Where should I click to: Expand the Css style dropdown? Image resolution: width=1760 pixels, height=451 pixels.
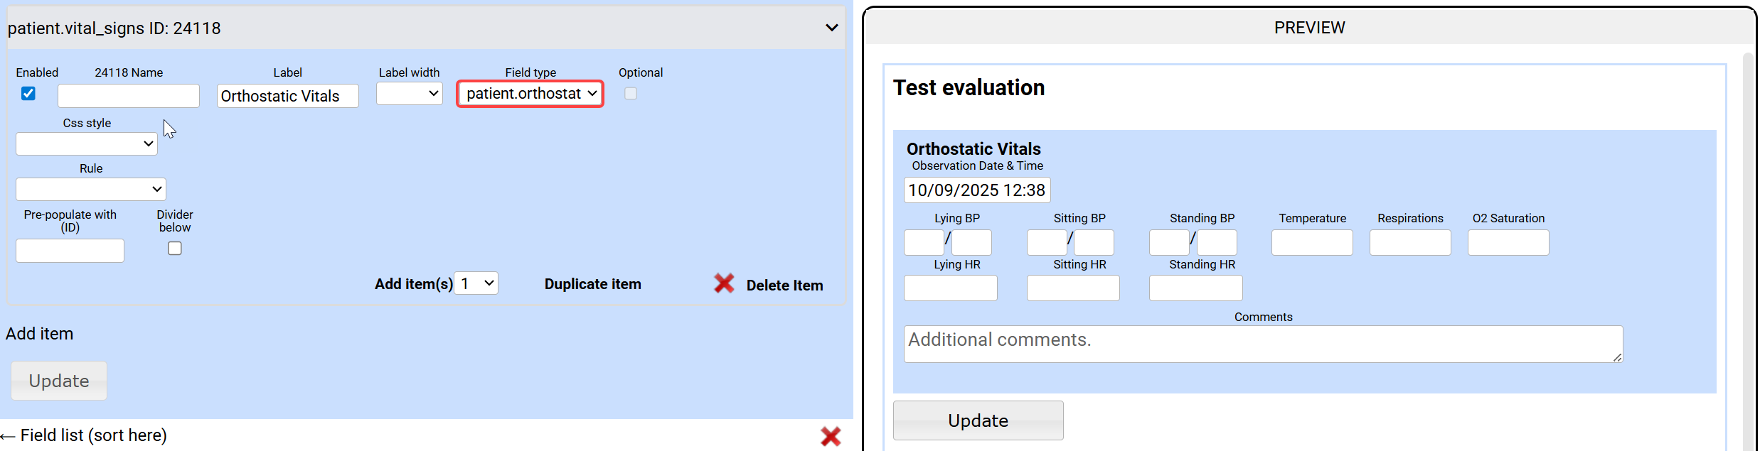click(x=87, y=144)
